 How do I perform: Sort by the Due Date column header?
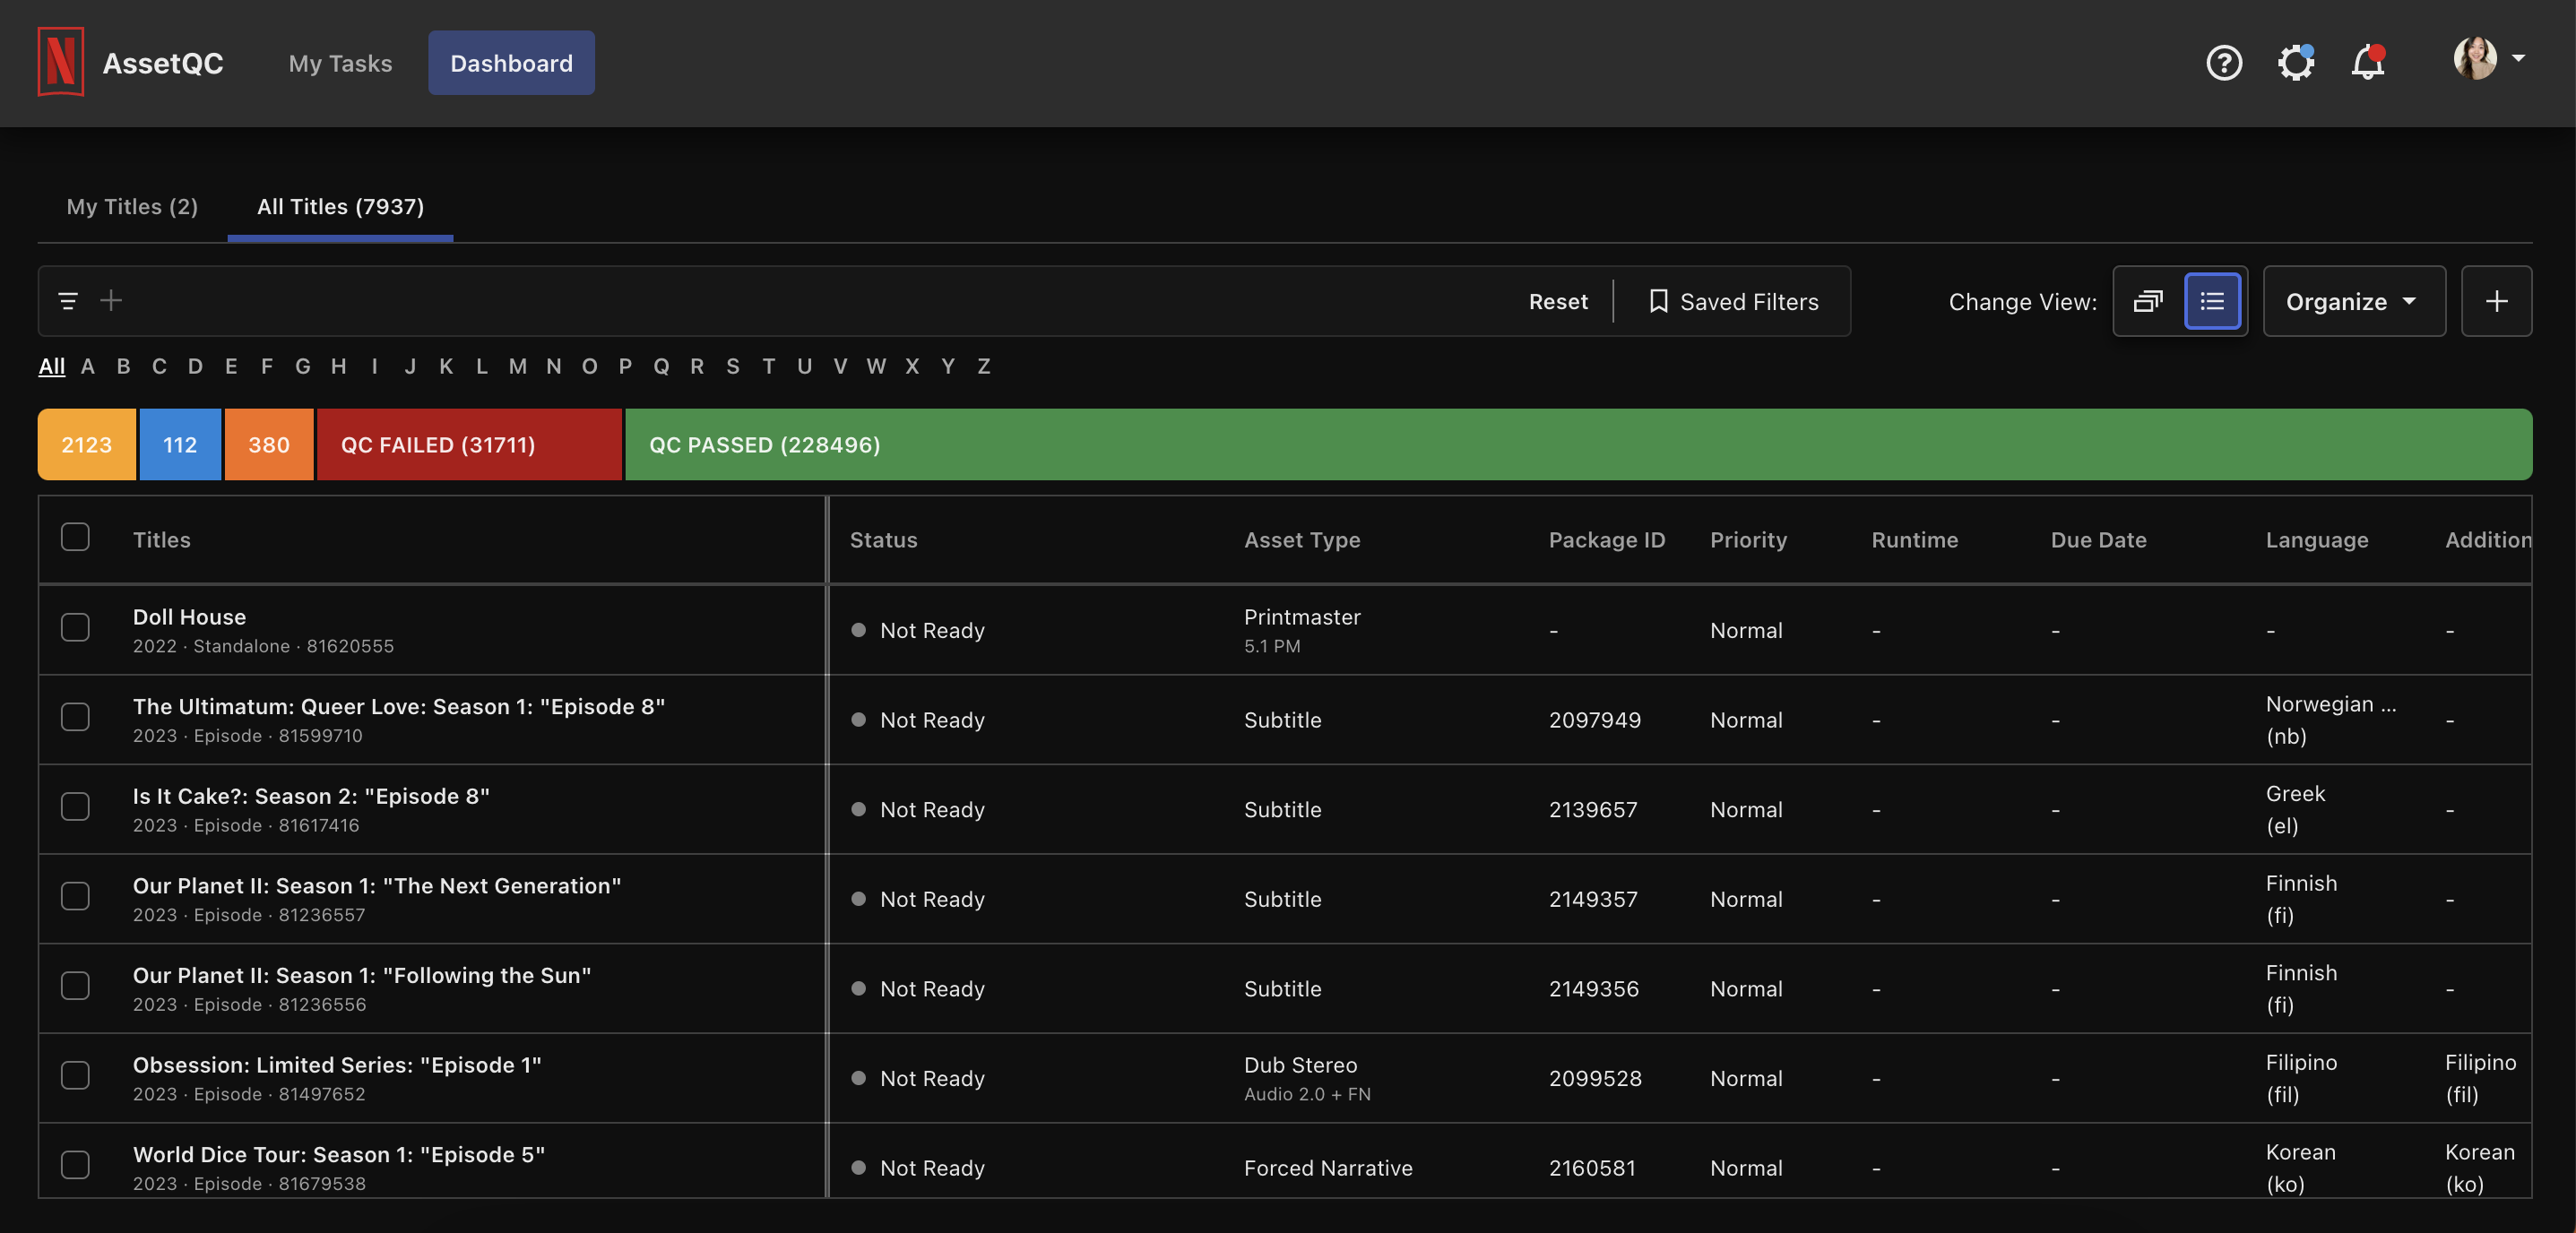pyautogui.click(x=2098, y=540)
